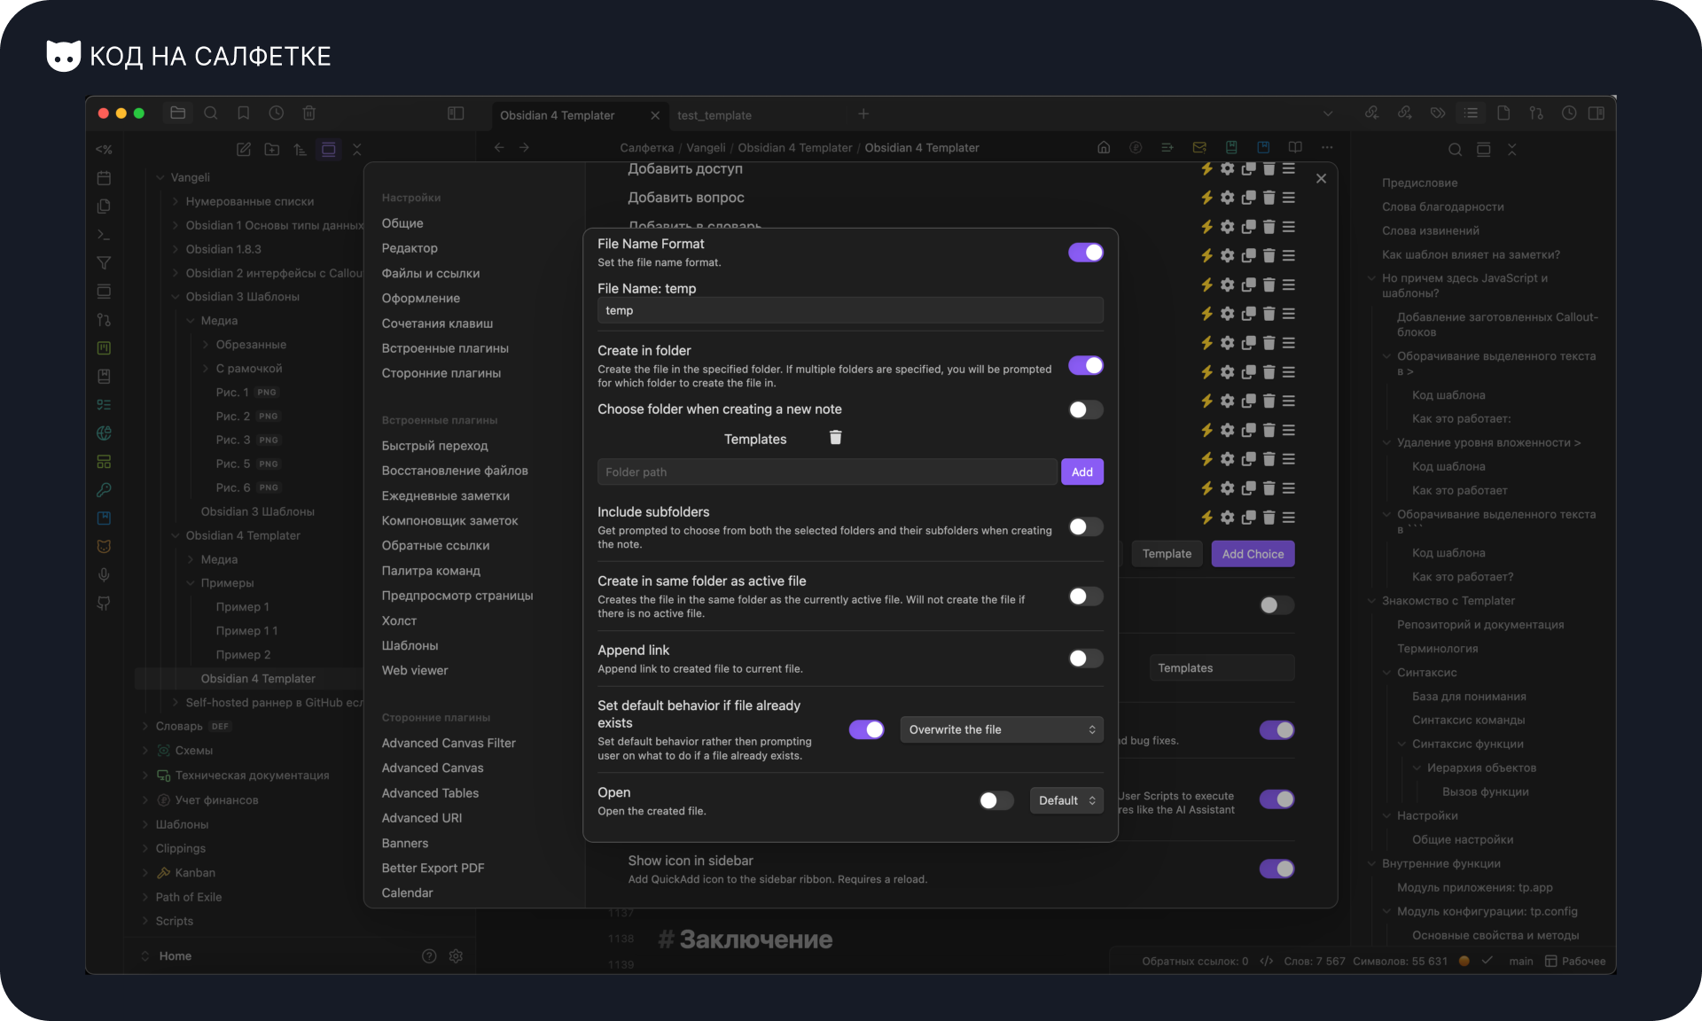Disable the File Name Format toggle
This screenshot has height=1021, width=1702.
1086,253
